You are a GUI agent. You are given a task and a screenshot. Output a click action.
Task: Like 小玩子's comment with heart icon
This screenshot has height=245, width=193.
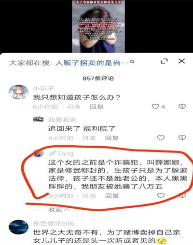pos(155,106)
